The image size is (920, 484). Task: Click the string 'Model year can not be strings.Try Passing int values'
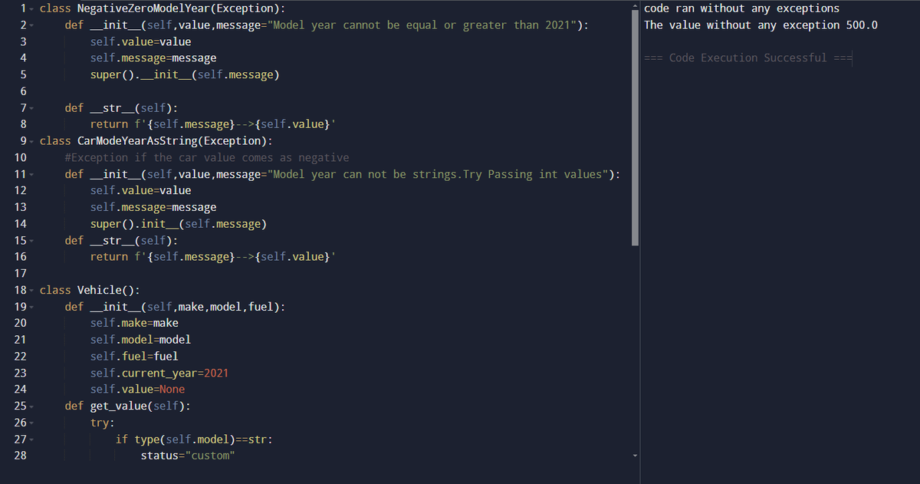click(x=439, y=175)
